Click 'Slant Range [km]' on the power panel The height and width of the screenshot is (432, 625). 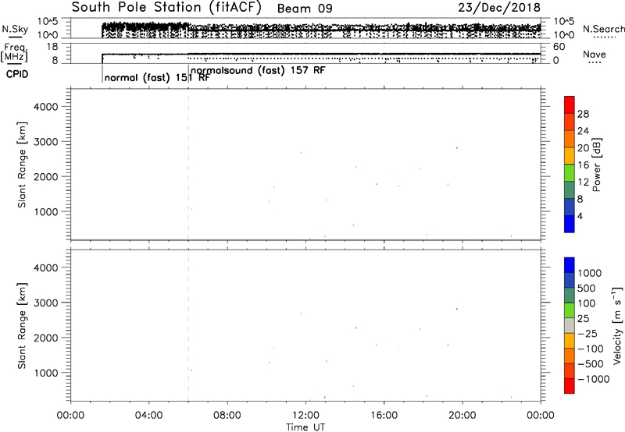22,165
